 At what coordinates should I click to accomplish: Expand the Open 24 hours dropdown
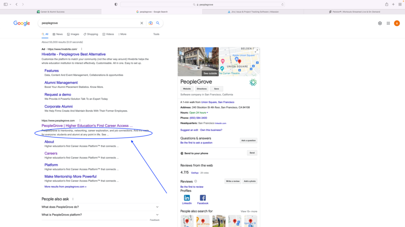[x=199, y=113]
